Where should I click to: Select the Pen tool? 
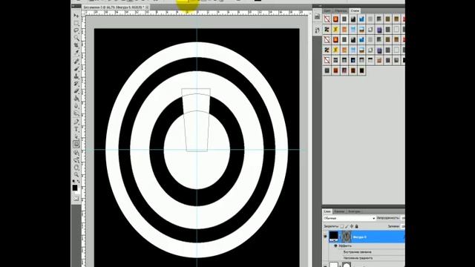[x=76, y=122]
